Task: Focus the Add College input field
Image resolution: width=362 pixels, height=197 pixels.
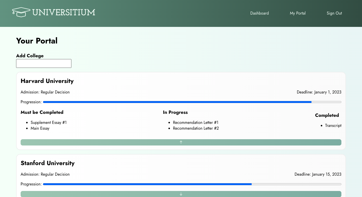Action: [x=44, y=64]
